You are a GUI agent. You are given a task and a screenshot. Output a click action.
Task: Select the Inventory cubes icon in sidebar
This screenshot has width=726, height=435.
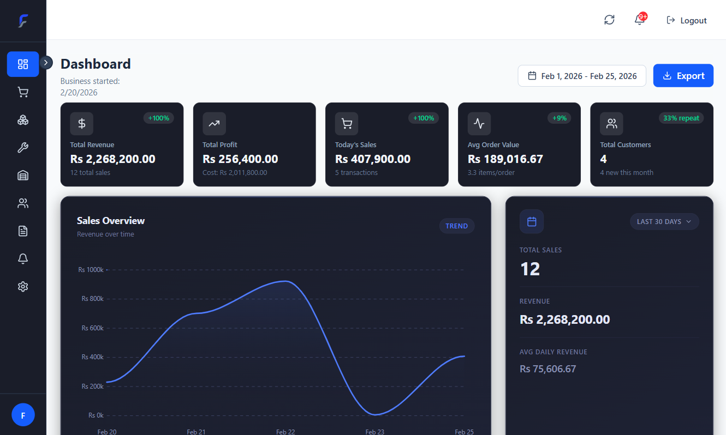23,119
